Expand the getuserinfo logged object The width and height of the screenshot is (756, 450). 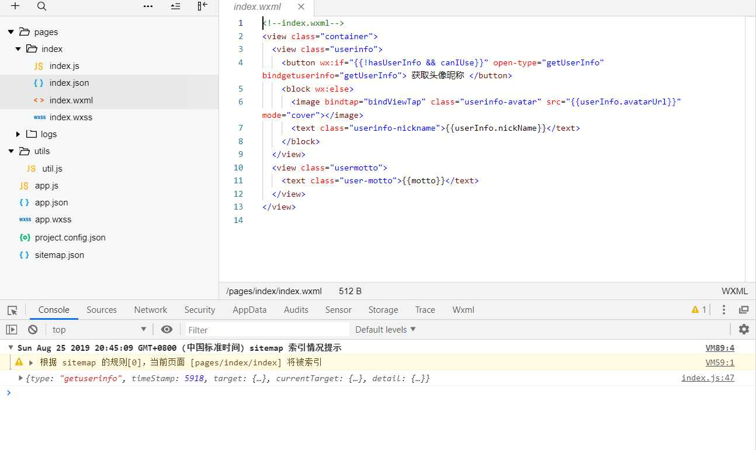pyautogui.click(x=22, y=378)
